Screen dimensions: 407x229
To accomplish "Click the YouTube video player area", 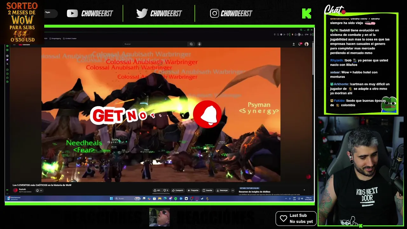I will tap(161, 115).
